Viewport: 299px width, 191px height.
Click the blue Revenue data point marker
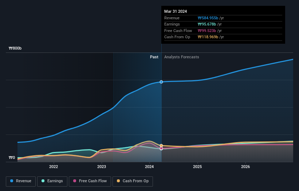[161, 82]
